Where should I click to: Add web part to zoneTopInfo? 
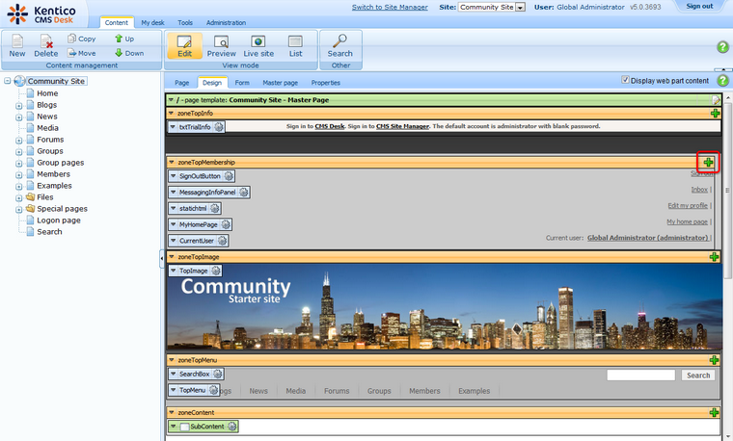point(715,113)
